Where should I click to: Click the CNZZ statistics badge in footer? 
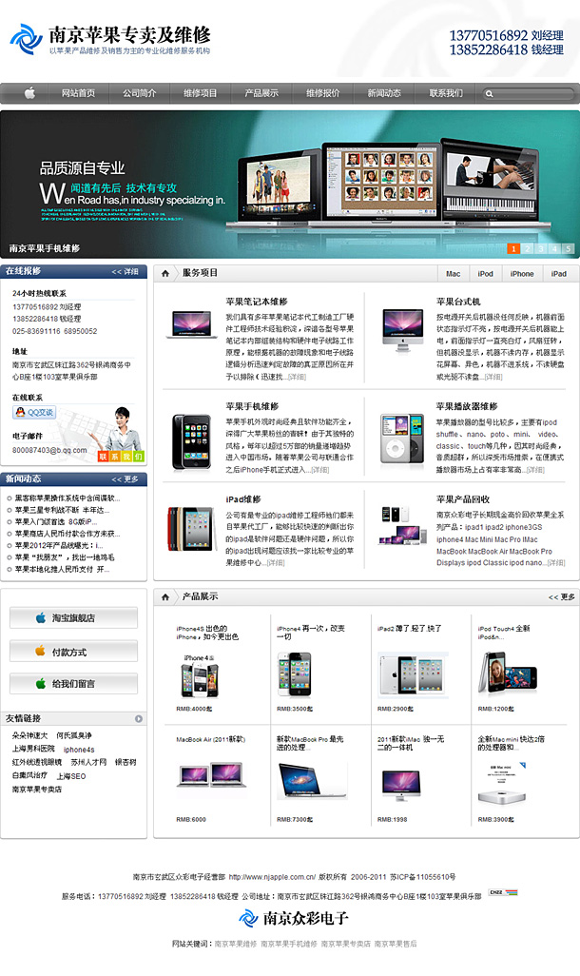503,892
